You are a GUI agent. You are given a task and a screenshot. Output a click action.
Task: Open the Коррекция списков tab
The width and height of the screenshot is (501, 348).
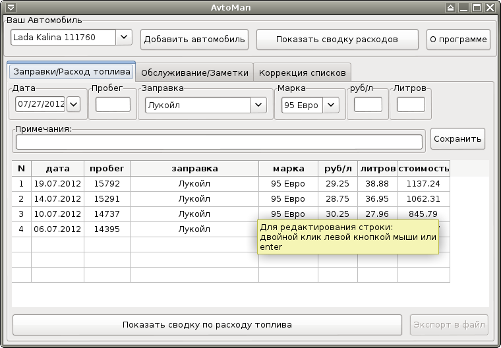(x=302, y=72)
